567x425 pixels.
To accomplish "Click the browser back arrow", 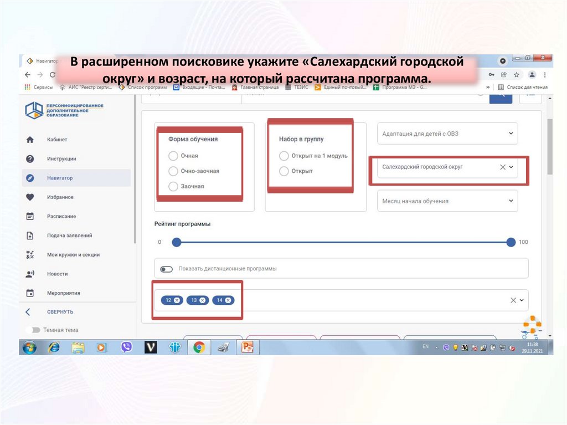I will click(28, 75).
